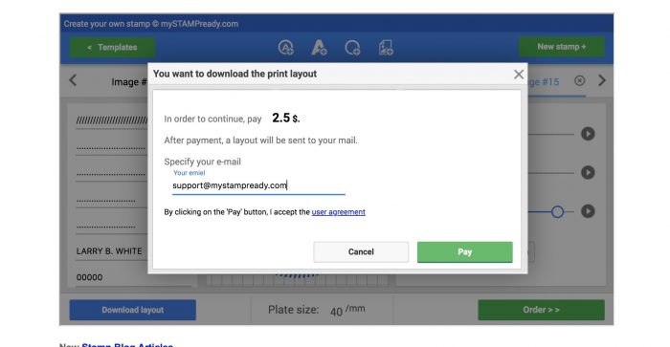Edit the Plate size value 40
The height and width of the screenshot is (347, 670).
(x=336, y=312)
